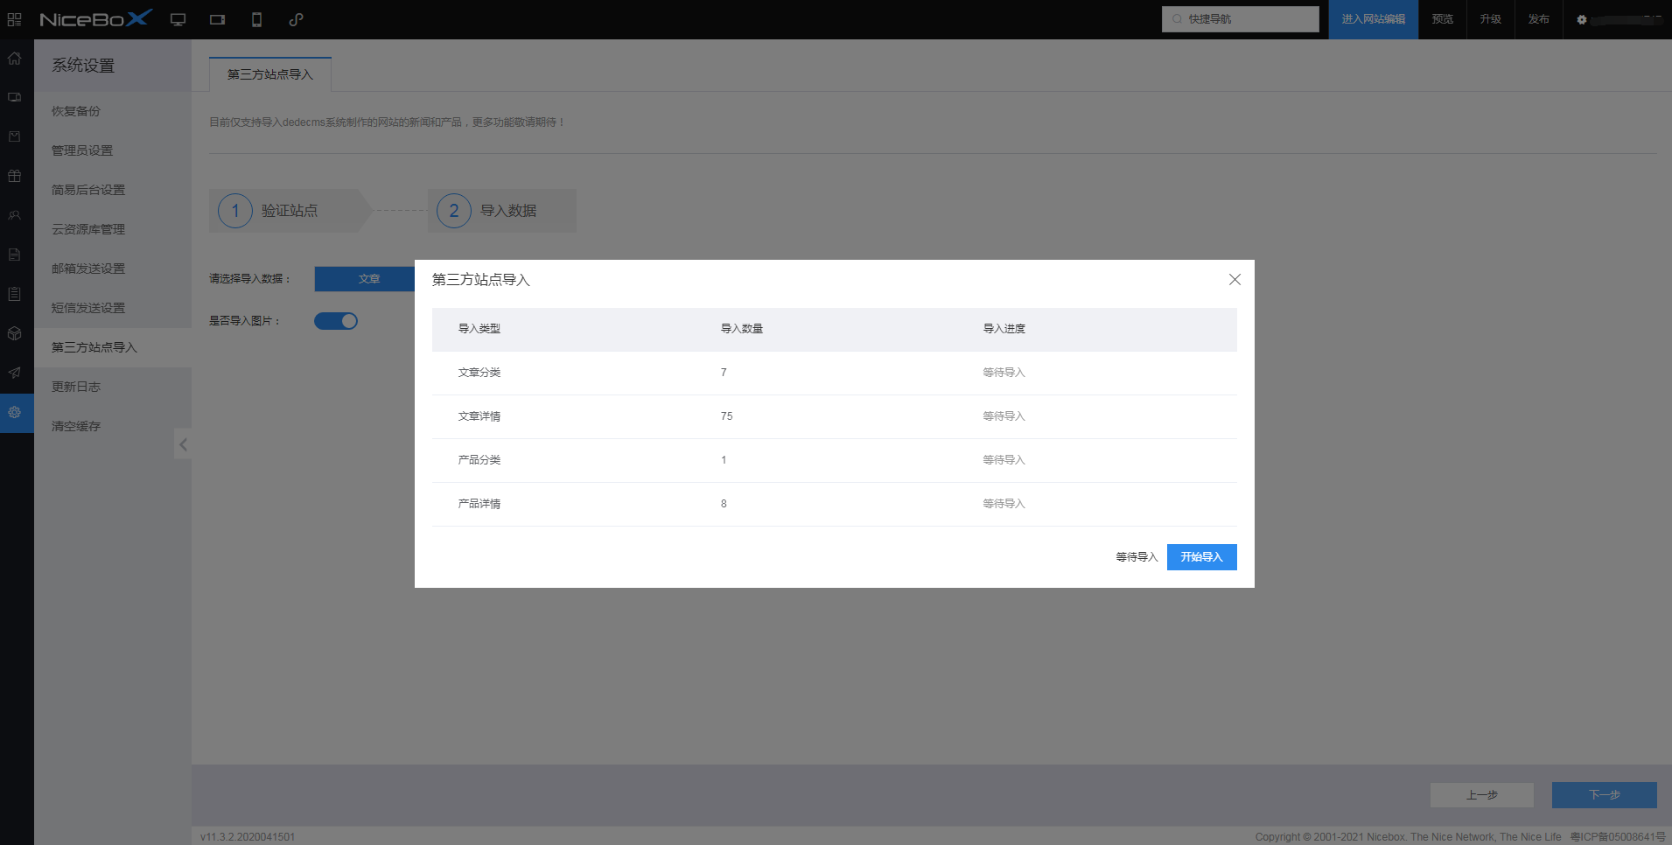
Task: Open the gift box icon in left rail
Action: click(15, 176)
